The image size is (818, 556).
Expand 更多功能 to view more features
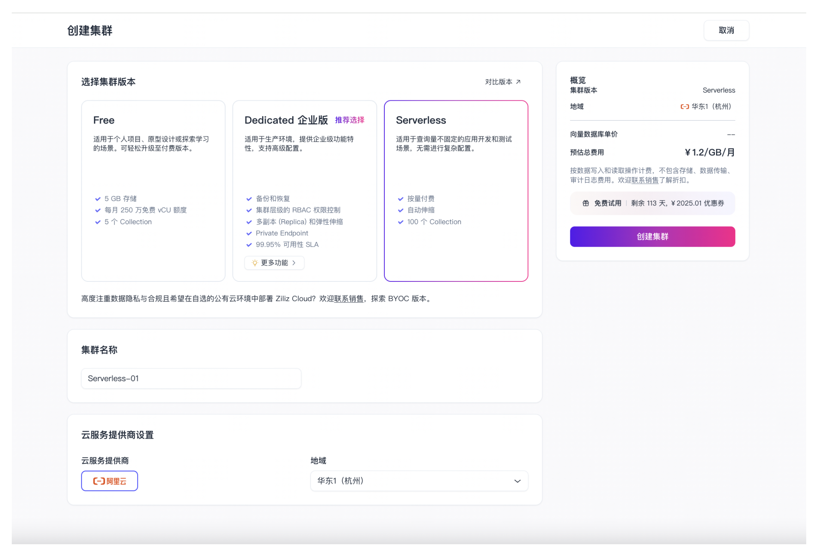point(274,263)
